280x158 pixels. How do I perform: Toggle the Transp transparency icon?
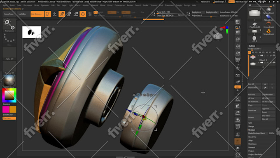[238, 134]
